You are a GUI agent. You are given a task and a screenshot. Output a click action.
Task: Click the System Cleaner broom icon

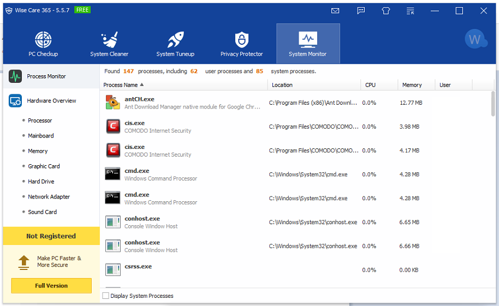[x=110, y=40]
